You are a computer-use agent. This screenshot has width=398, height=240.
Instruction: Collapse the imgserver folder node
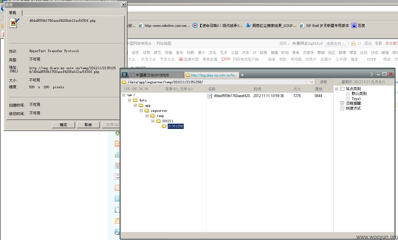(x=141, y=111)
